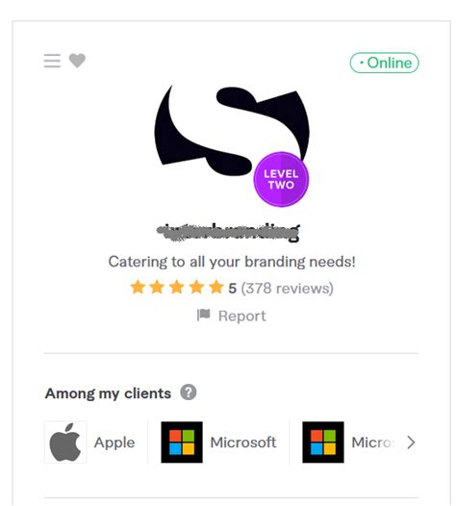Select the Apple client label

[x=114, y=443]
